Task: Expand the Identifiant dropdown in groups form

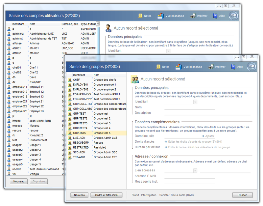Action: coord(195,102)
